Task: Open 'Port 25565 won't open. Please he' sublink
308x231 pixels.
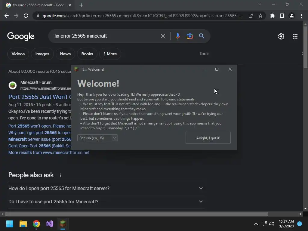Action: click(x=40, y=126)
